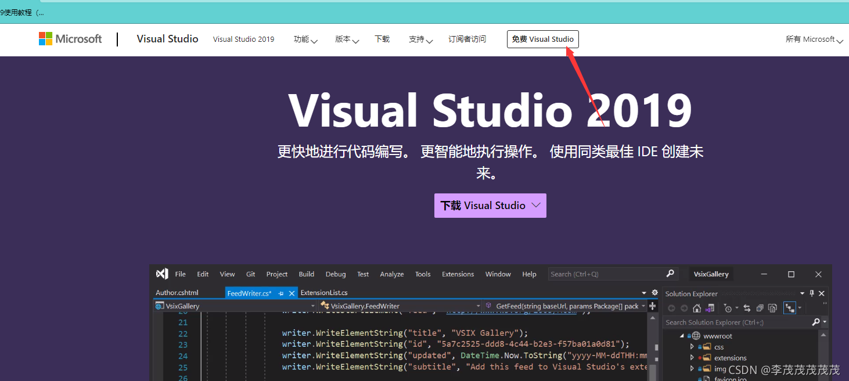Open the Extensions menu in IDE

458,274
